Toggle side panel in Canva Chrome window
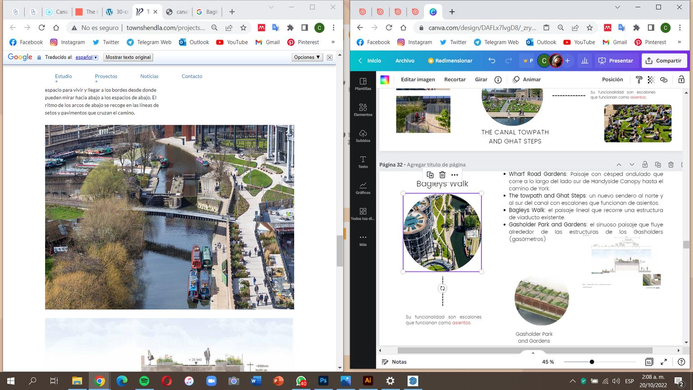Image resolution: width=693 pixels, height=390 pixels. click(651, 28)
